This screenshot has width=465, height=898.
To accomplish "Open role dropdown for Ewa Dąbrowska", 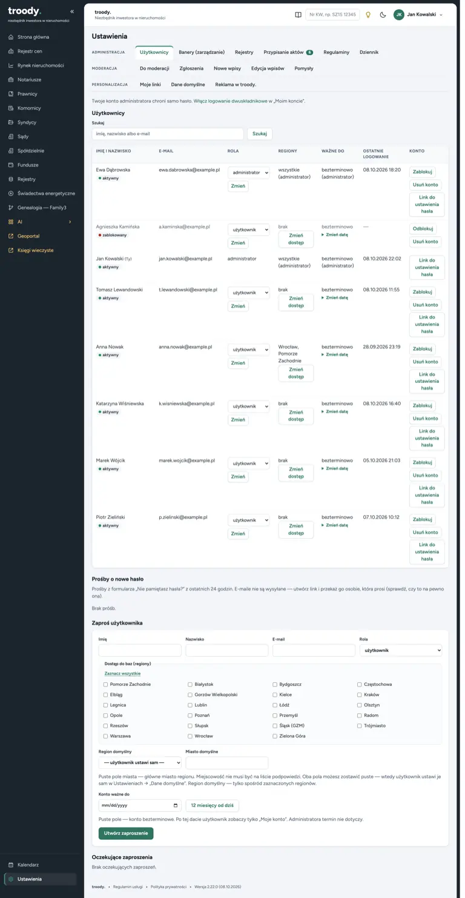I will (249, 173).
